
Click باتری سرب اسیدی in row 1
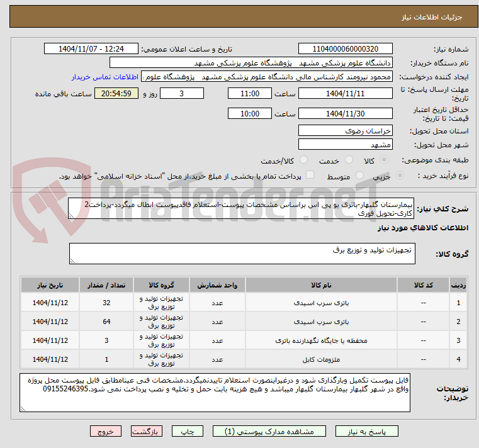tap(321, 303)
